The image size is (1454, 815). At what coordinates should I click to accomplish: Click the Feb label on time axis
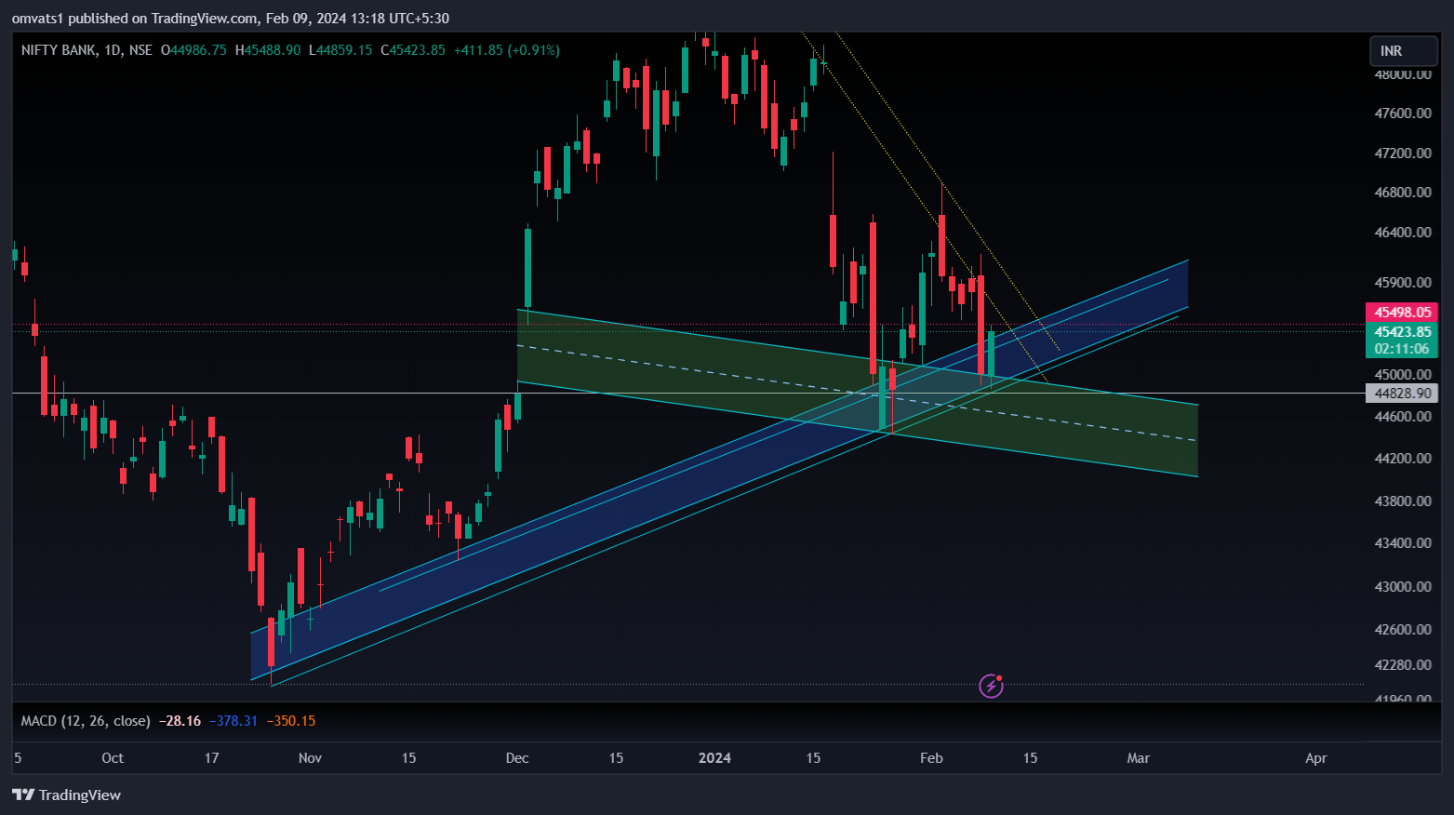tap(931, 758)
